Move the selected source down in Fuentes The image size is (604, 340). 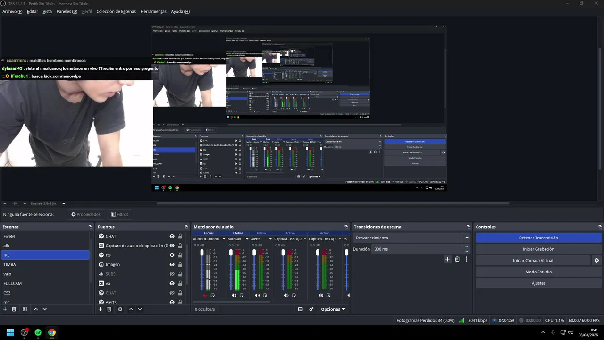(140, 309)
